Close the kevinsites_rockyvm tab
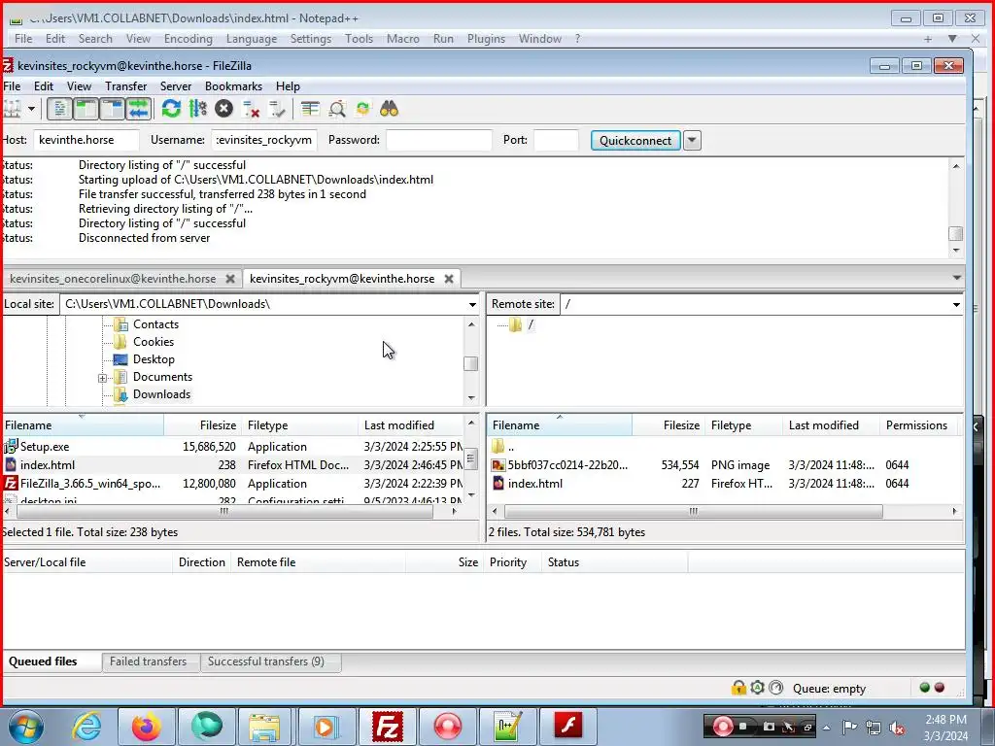The width and height of the screenshot is (995, 746). coord(449,279)
